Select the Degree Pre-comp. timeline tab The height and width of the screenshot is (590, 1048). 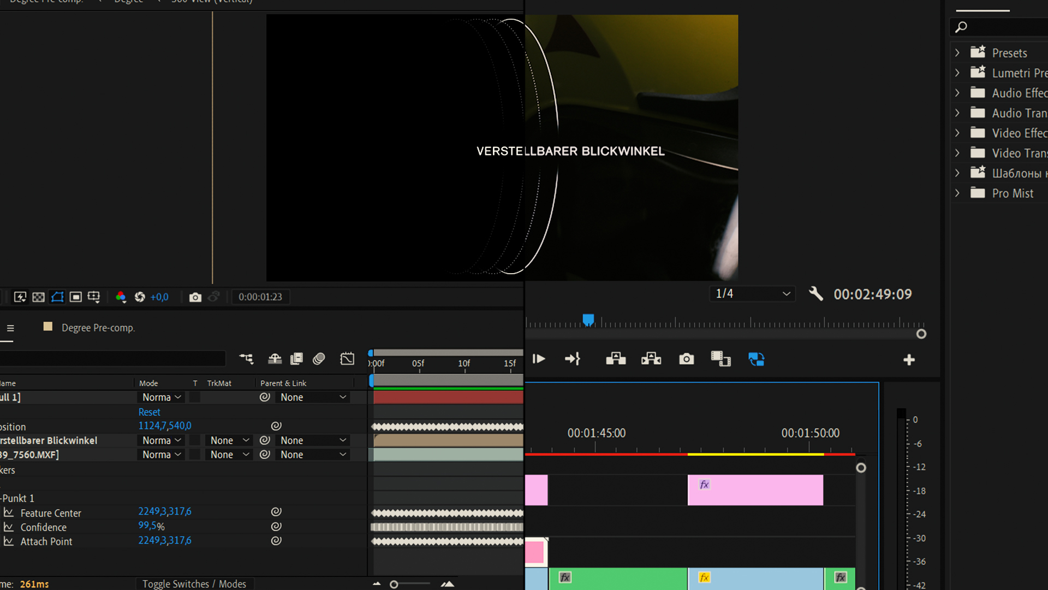pyautogui.click(x=98, y=328)
